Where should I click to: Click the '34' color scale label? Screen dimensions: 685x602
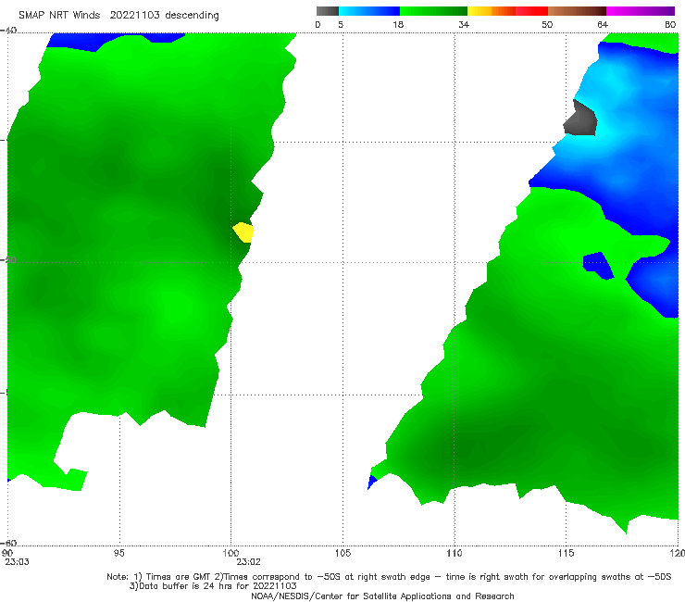click(x=464, y=24)
